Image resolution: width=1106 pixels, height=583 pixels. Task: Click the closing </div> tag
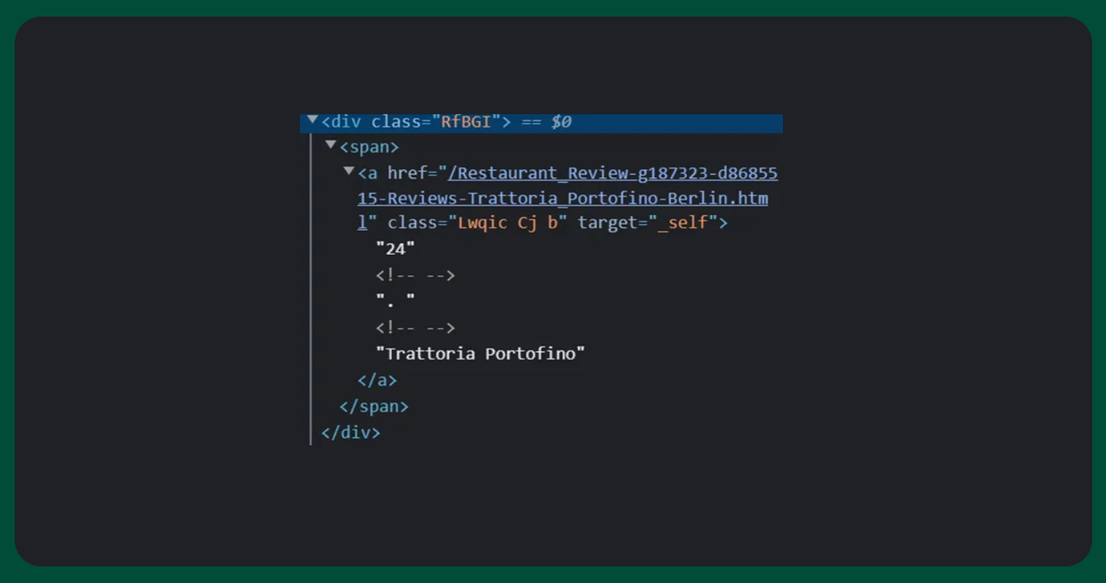point(351,432)
